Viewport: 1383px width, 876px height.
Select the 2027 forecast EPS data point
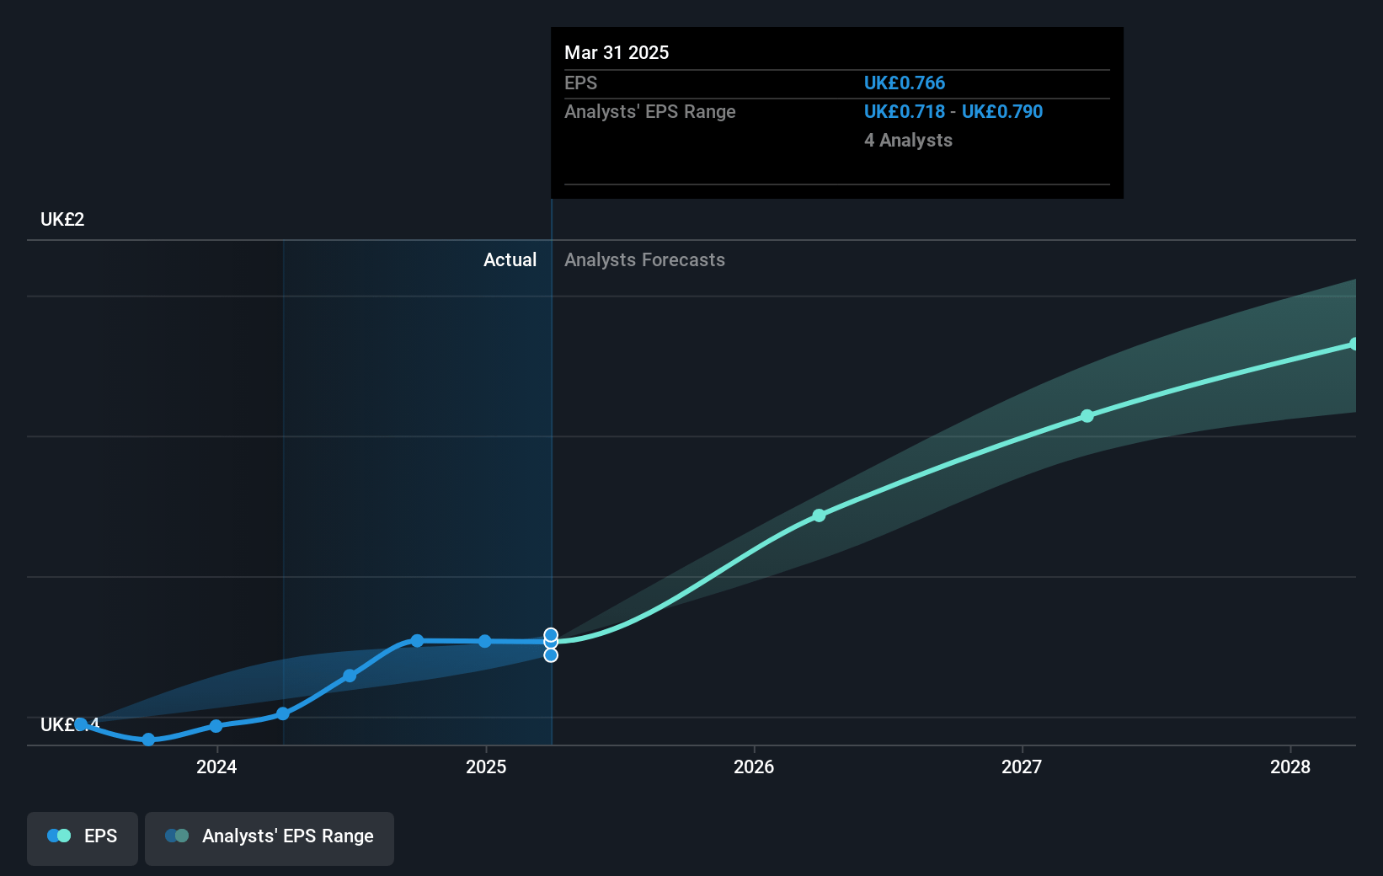pos(1087,416)
